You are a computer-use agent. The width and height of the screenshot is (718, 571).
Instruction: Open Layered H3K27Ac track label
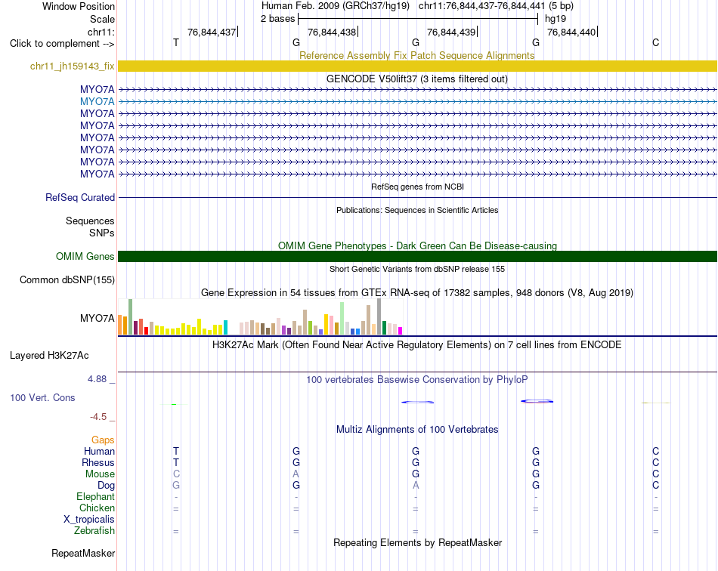pyautogui.click(x=49, y=355)
